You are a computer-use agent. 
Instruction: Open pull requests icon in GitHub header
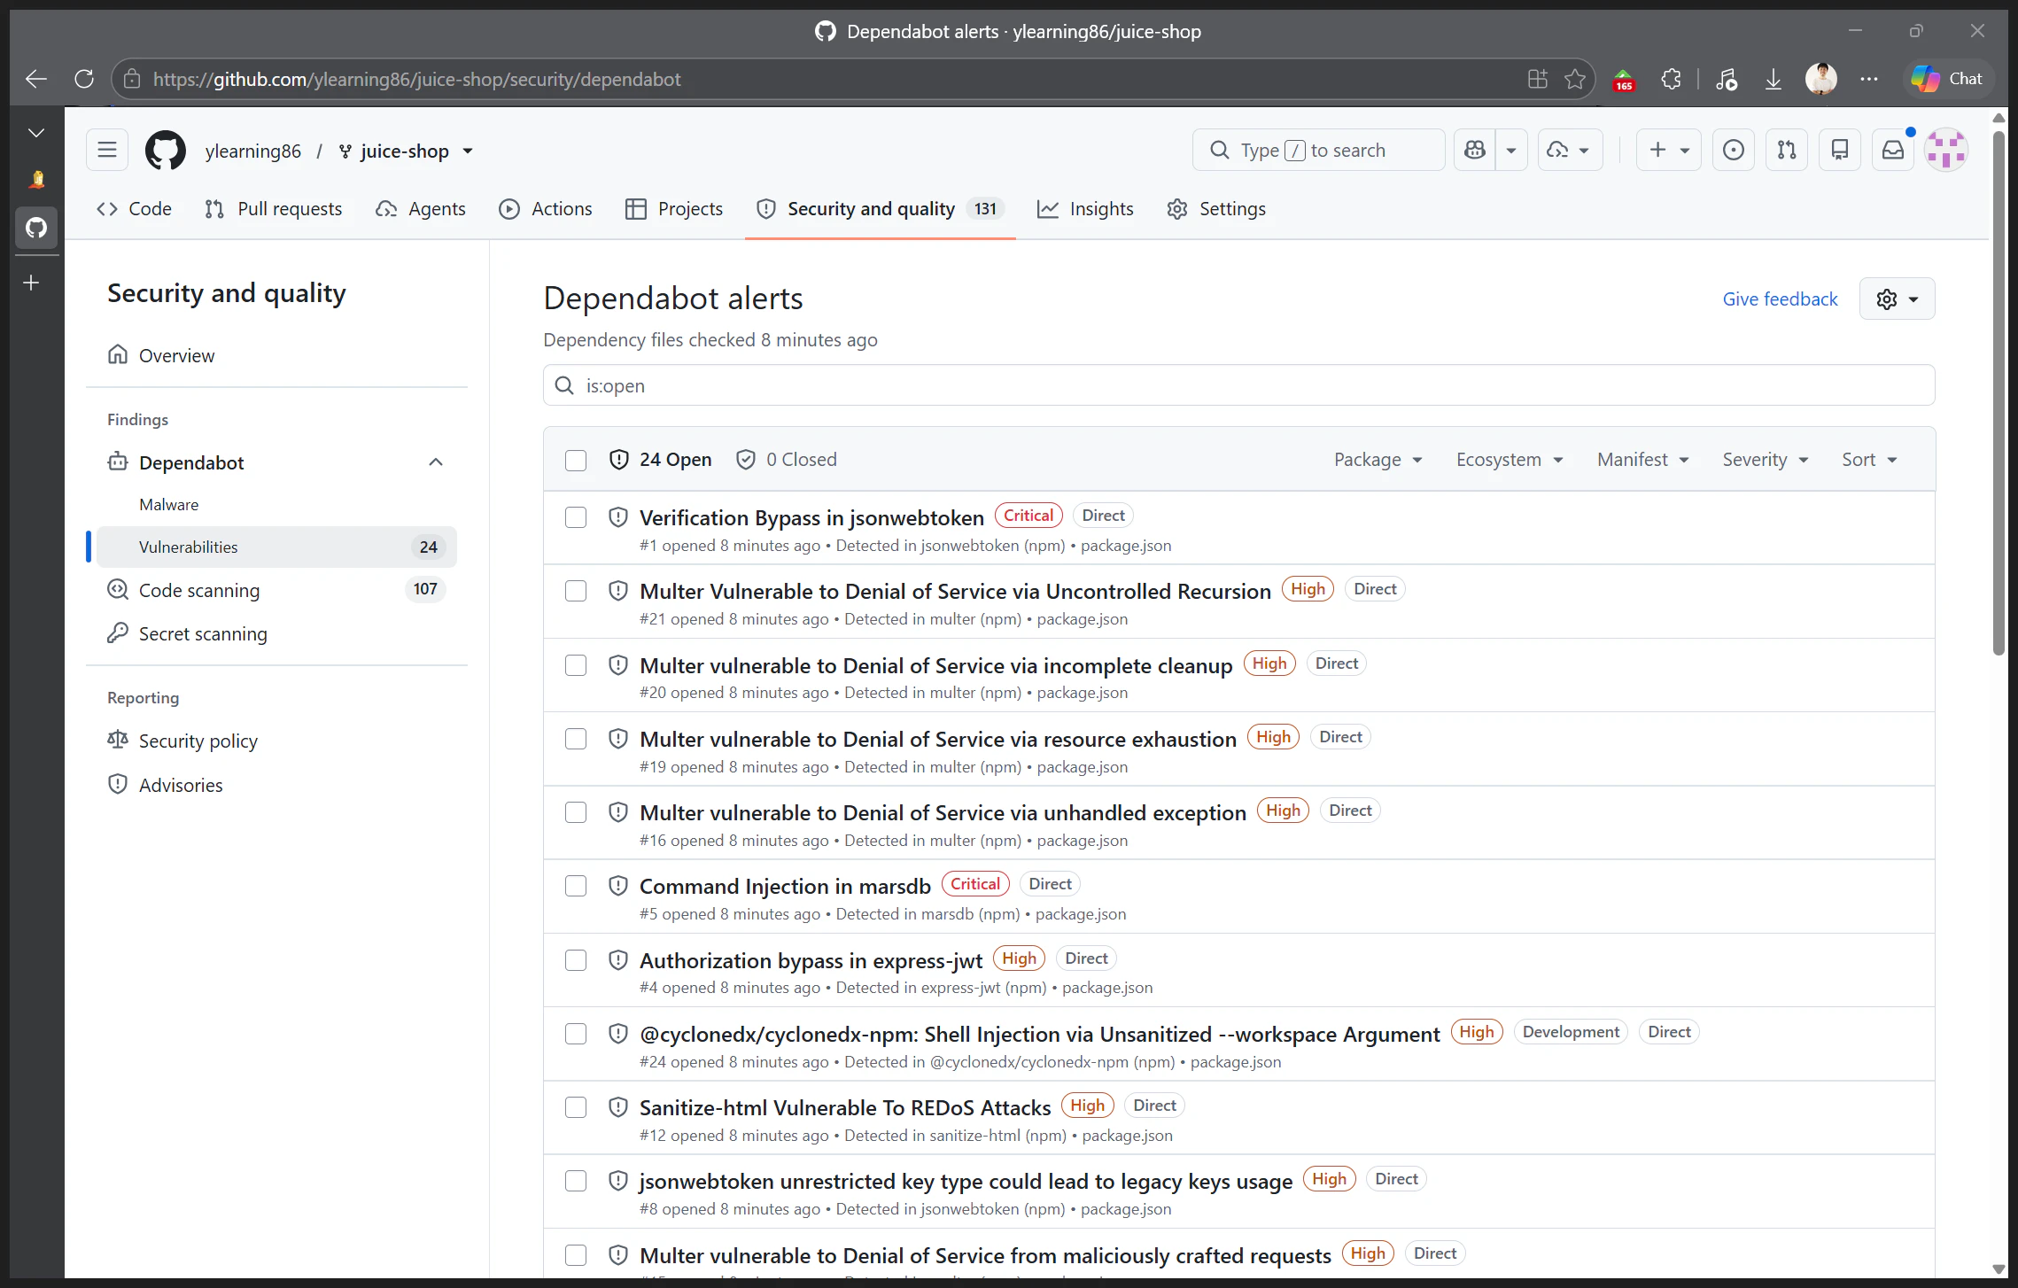click(1787, 151)
